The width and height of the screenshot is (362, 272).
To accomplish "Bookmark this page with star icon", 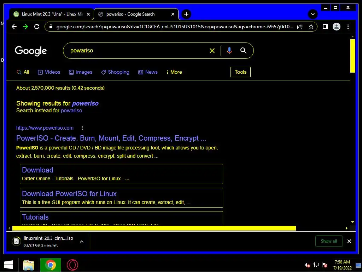I will pos(311,27).
